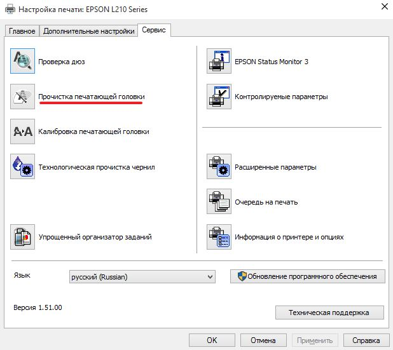The width and height of the screenshot is (393, 350).
Task: Close the print settings dialog
Action: [x=385, y=6]
